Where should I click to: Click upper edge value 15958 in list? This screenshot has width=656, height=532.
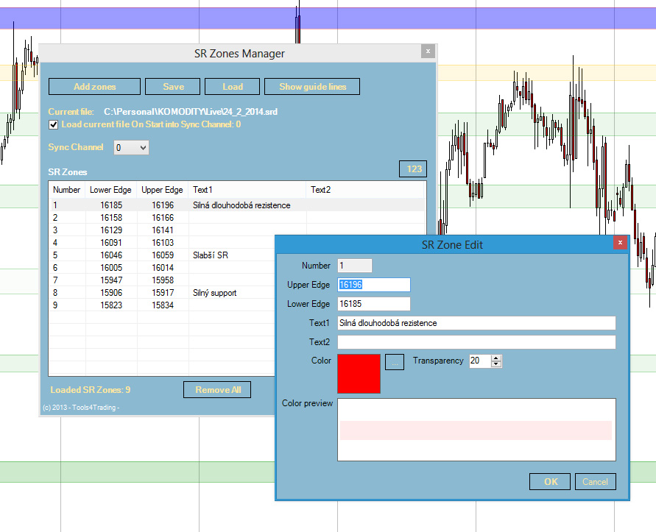point(163,280)
